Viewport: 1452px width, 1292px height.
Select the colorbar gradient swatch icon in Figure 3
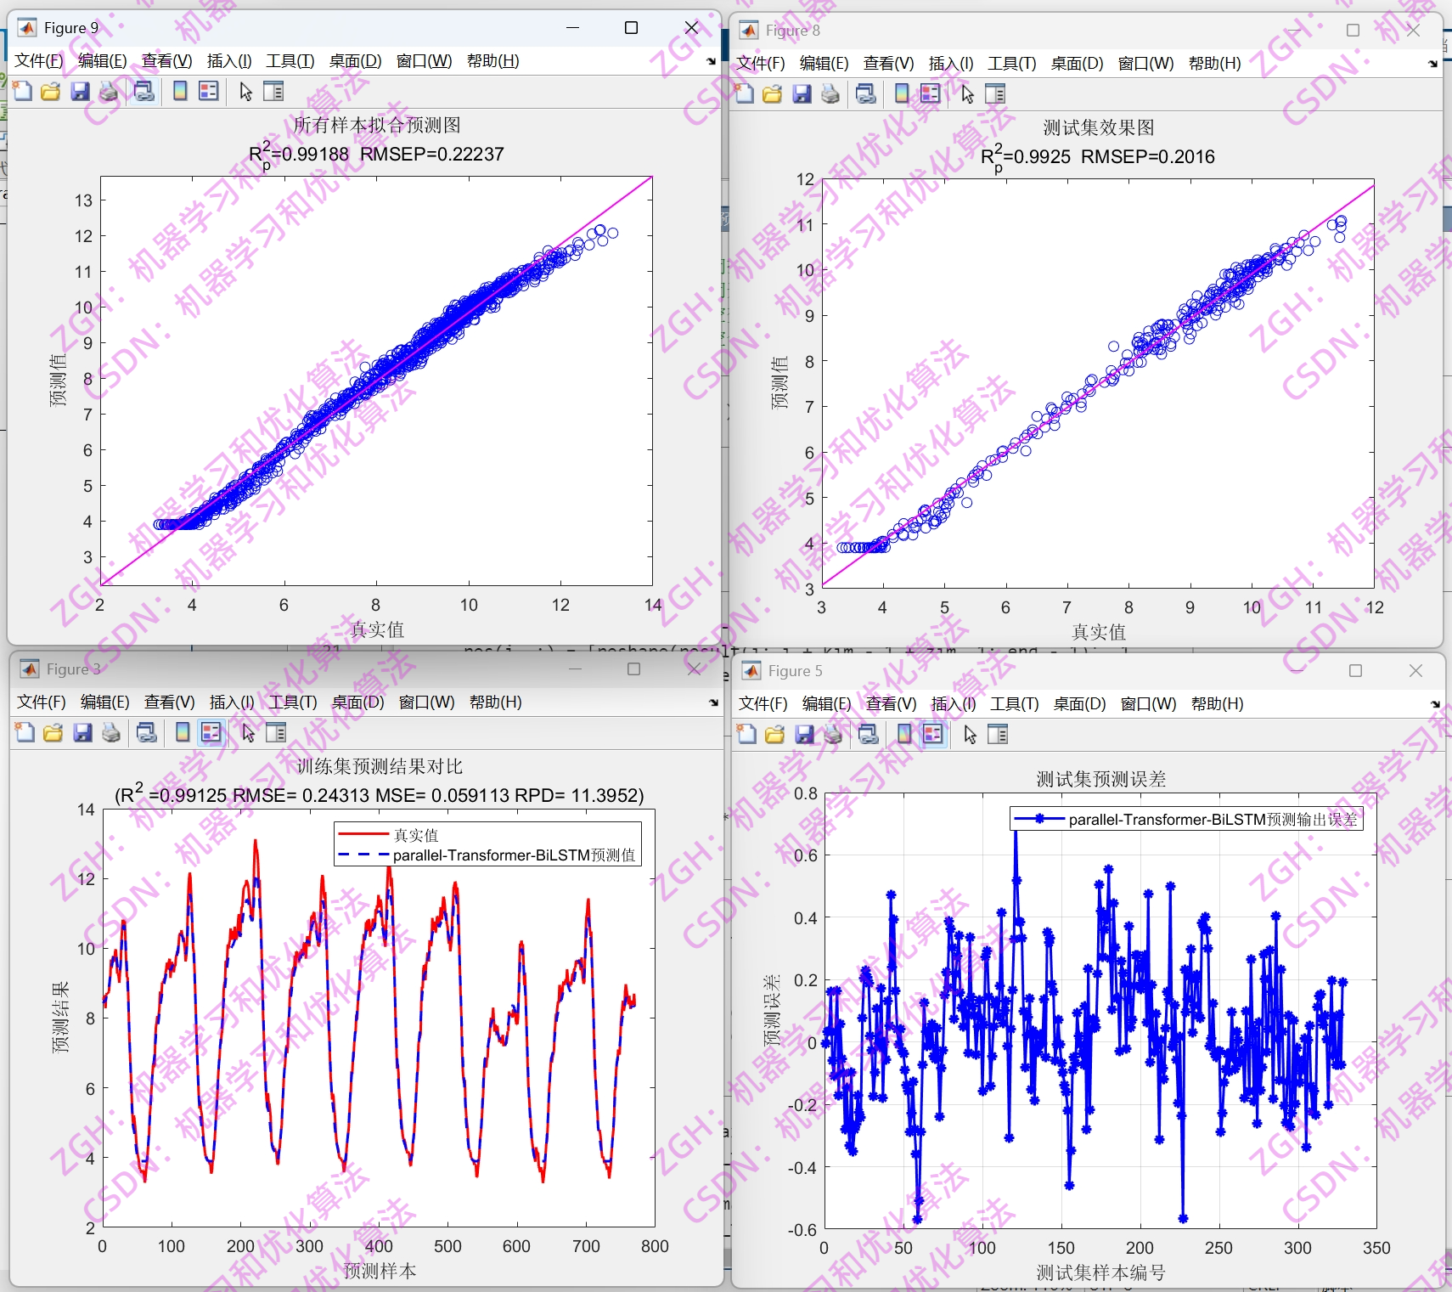183,731
